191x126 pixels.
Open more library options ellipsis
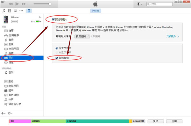click(21, 11)
